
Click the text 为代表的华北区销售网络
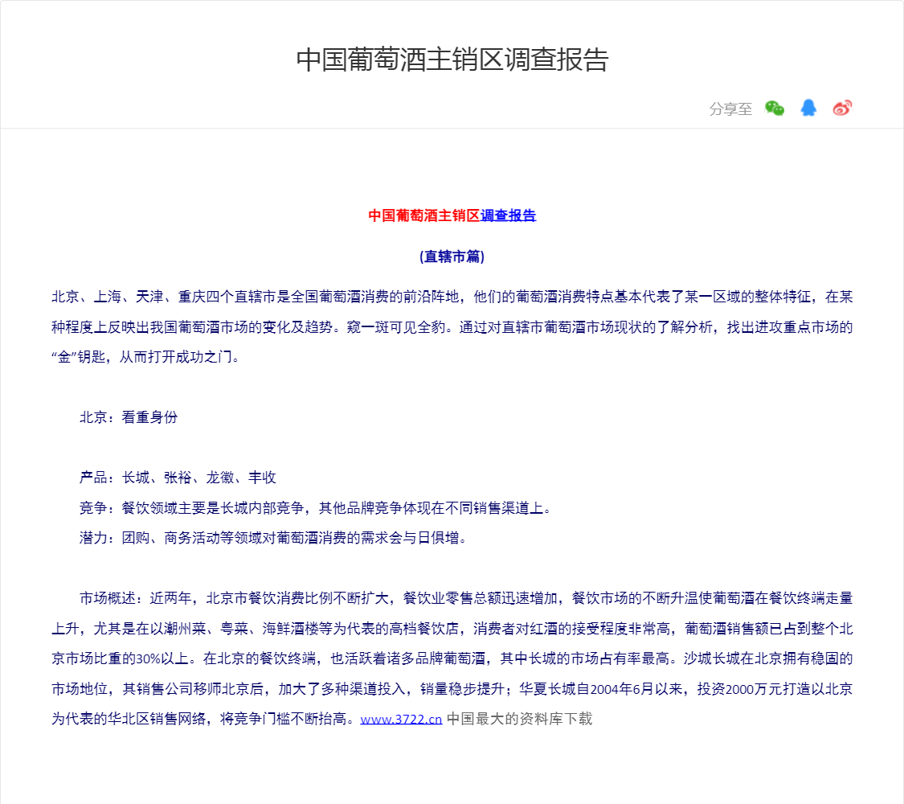coord(129,720)
